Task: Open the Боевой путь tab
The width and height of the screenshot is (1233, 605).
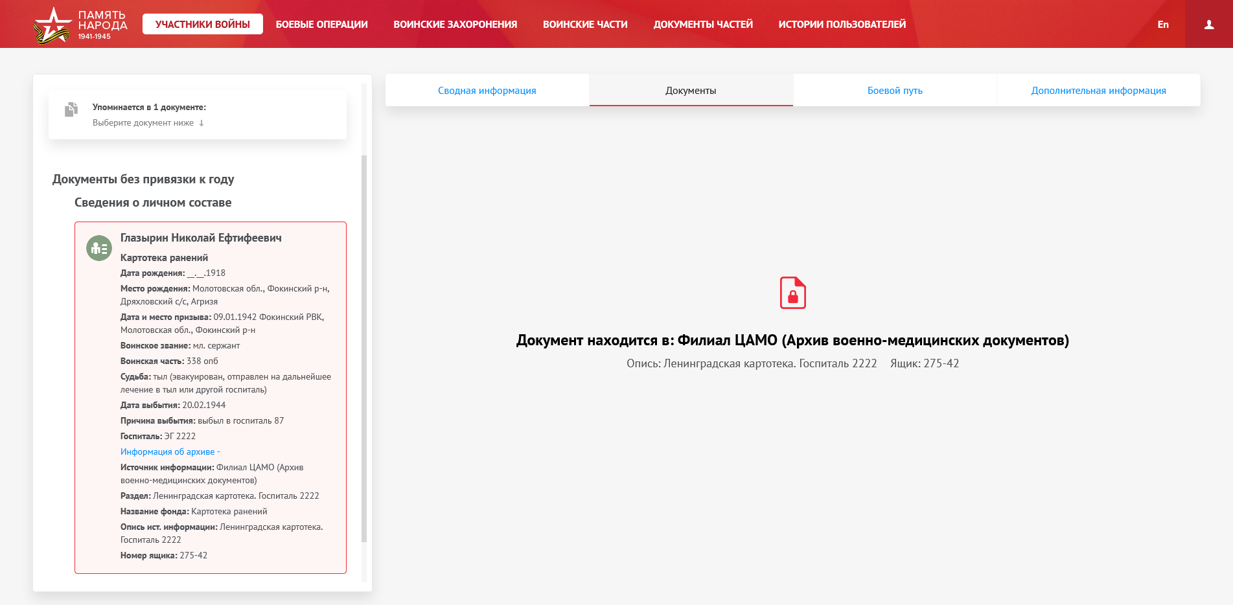Action: pyautogui.click(x=894, y=91)
